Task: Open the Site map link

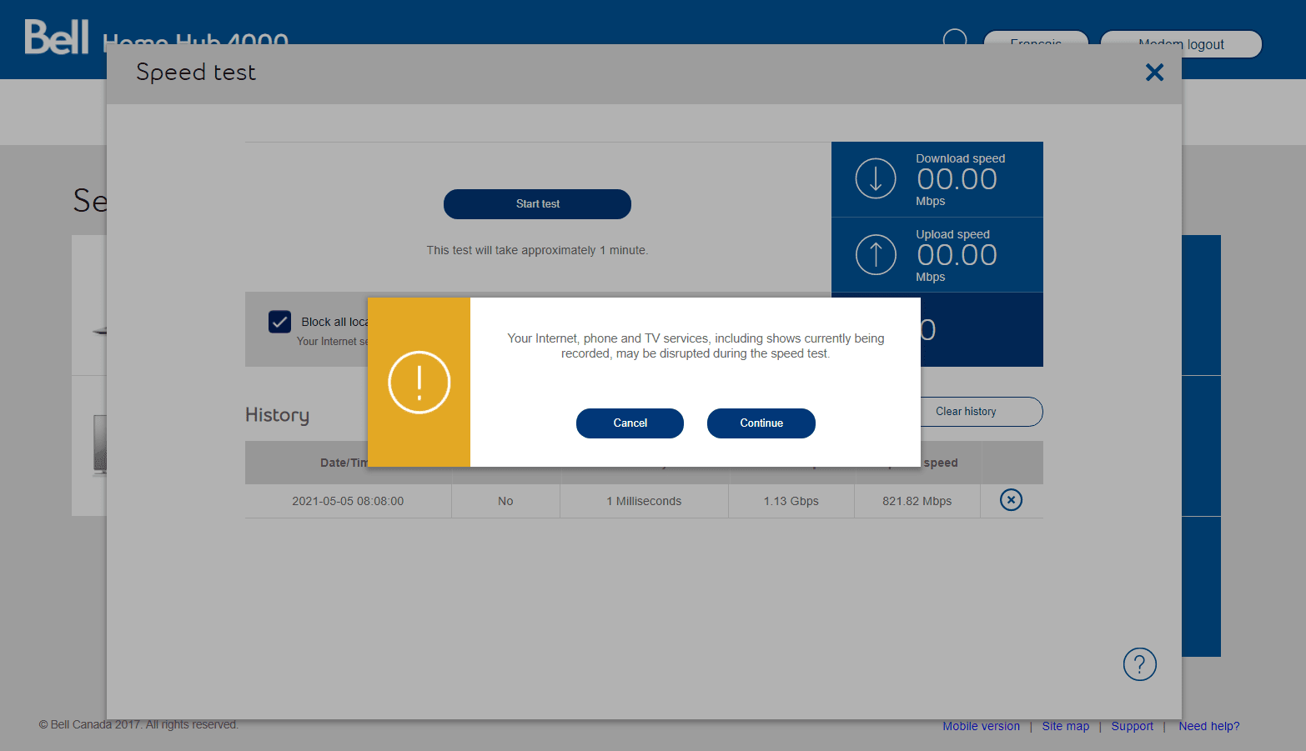Action: click(1066, 726)
